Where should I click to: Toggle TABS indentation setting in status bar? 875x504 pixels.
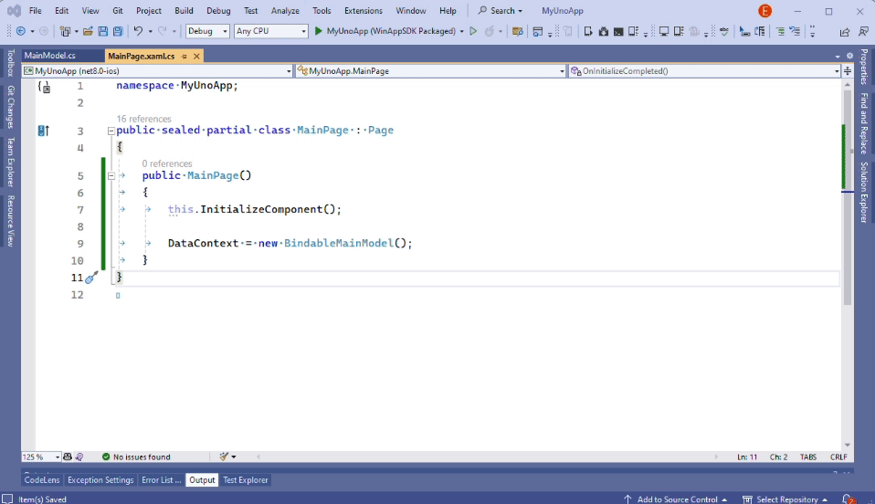coord(808,457)
